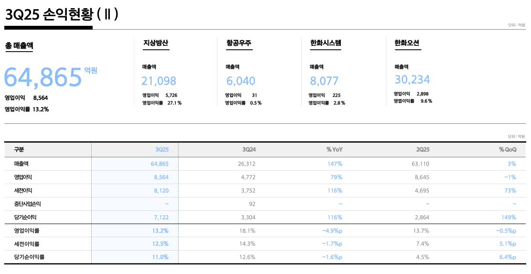Select the sales QoQ cell 3%
The width and height of the screenshot is (531, 274).
512,164
